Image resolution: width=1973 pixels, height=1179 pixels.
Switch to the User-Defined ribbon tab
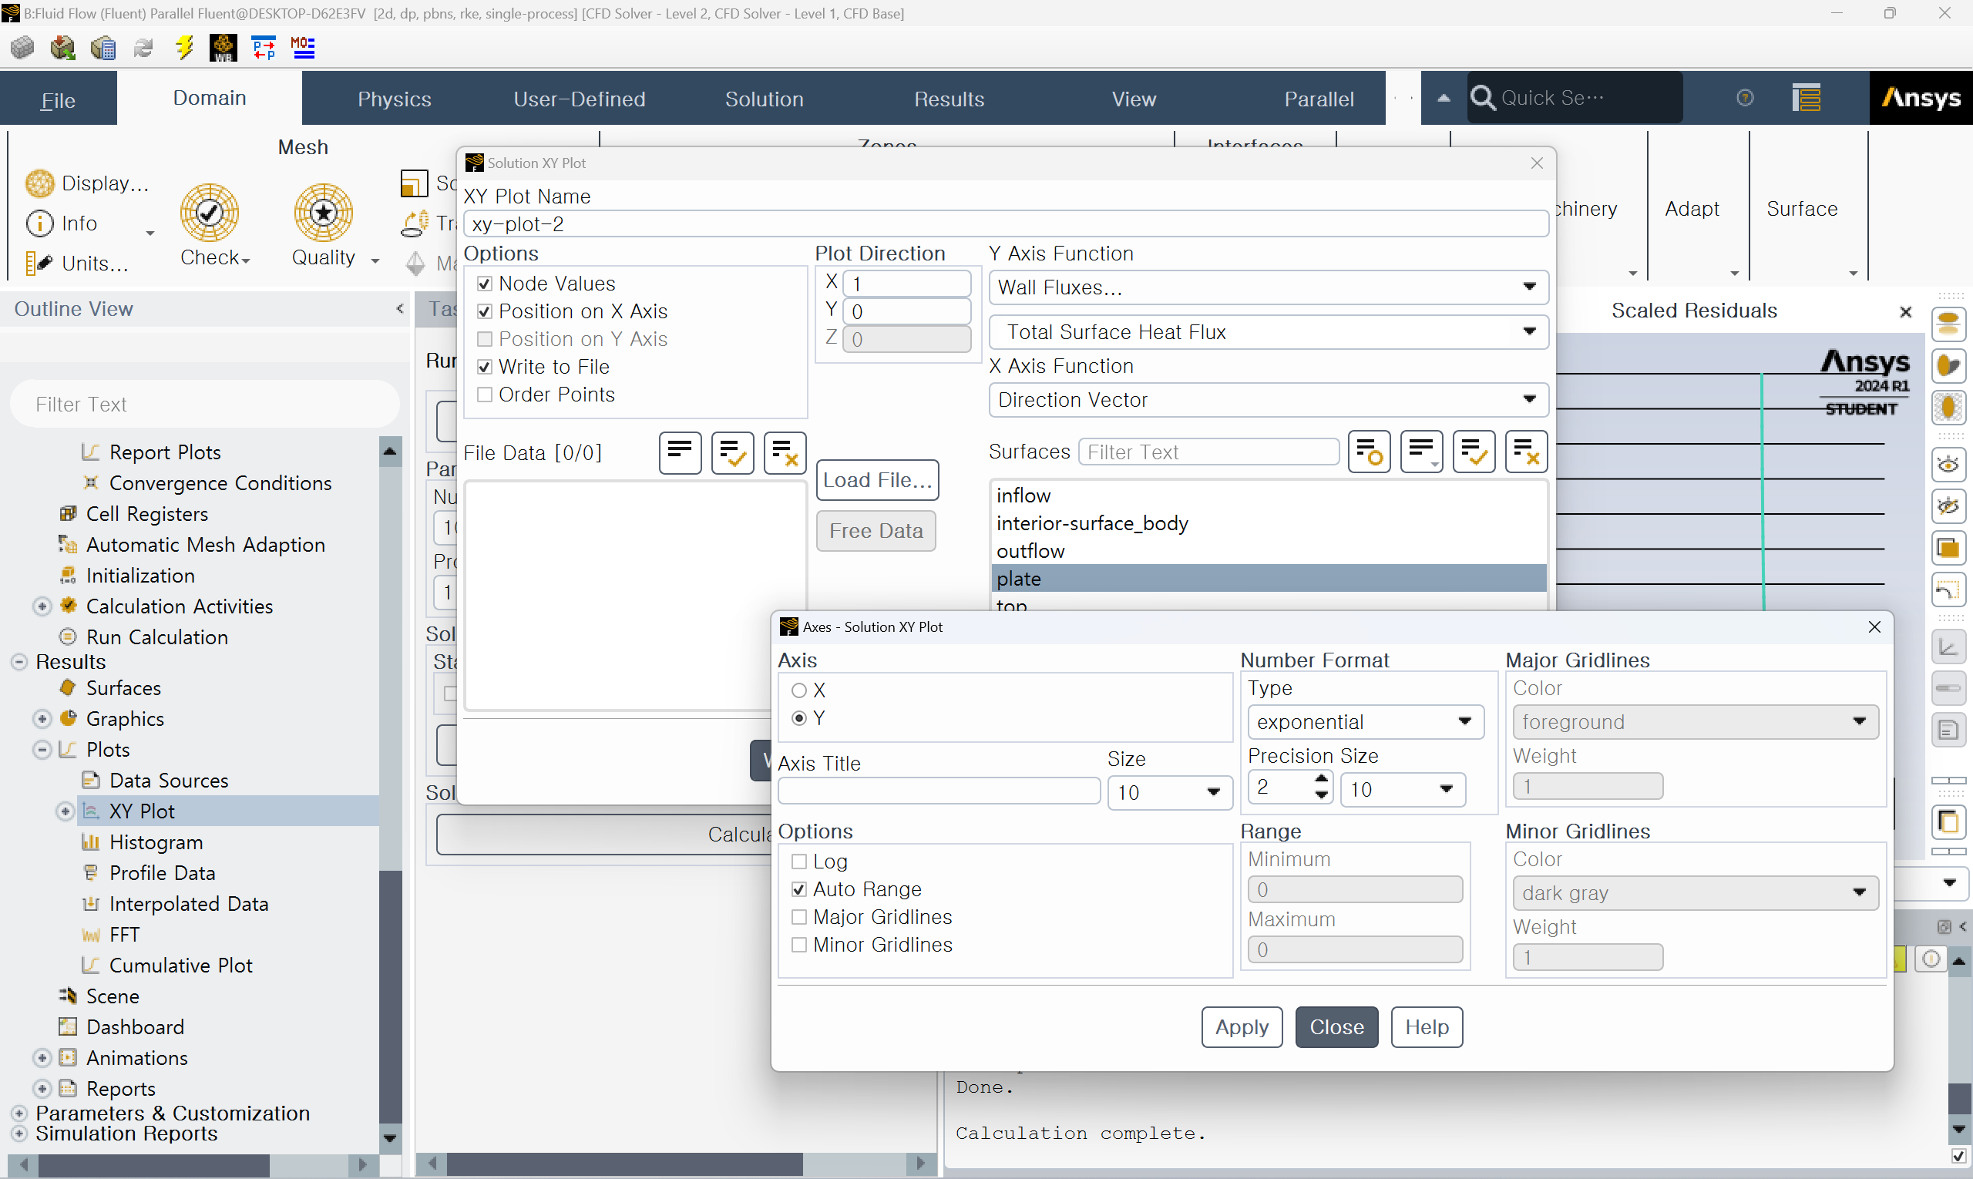coord(580,99)
